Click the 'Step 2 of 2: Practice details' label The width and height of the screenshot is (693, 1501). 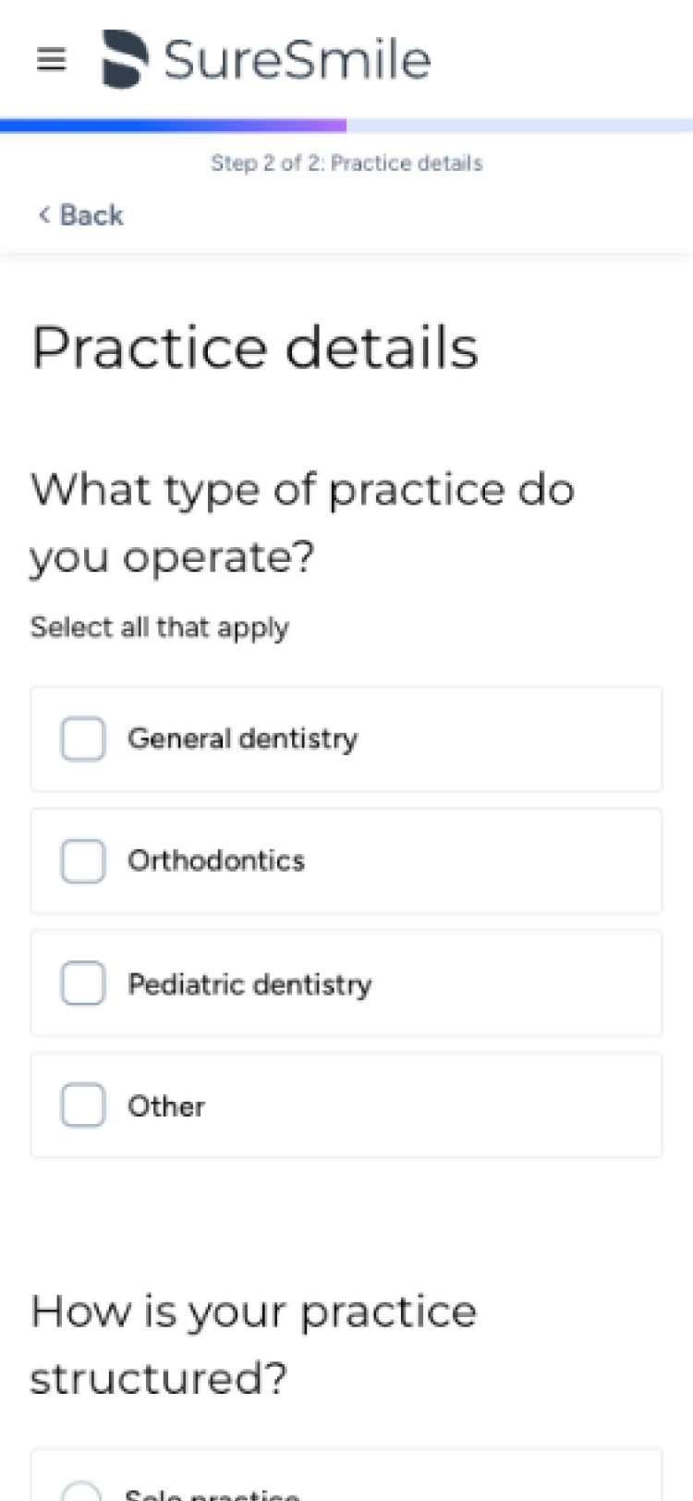pos(346,164)
